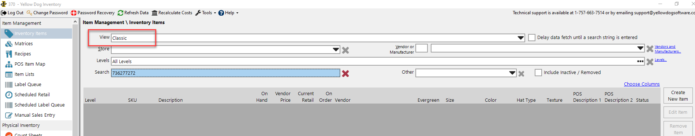Image resolution: width=695 pixels, height=136 pixels.
Task: Expand the View dropdown arrow
Action: tap(521, 38)
